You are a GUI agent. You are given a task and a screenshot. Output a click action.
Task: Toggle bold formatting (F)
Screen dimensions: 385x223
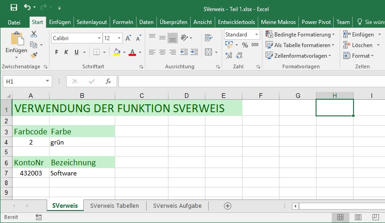pos(56,52)
